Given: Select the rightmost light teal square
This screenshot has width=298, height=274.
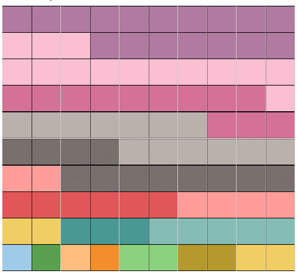Looking at the screenshot, I should point(280,231).
